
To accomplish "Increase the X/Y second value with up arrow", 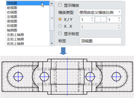I will pos(119,18).
